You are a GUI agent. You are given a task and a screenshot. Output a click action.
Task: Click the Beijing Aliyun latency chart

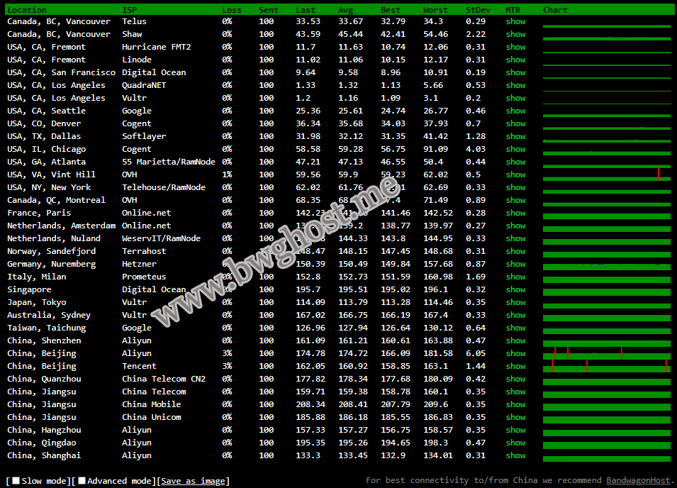pyautogui.click(x=607, y=353)
